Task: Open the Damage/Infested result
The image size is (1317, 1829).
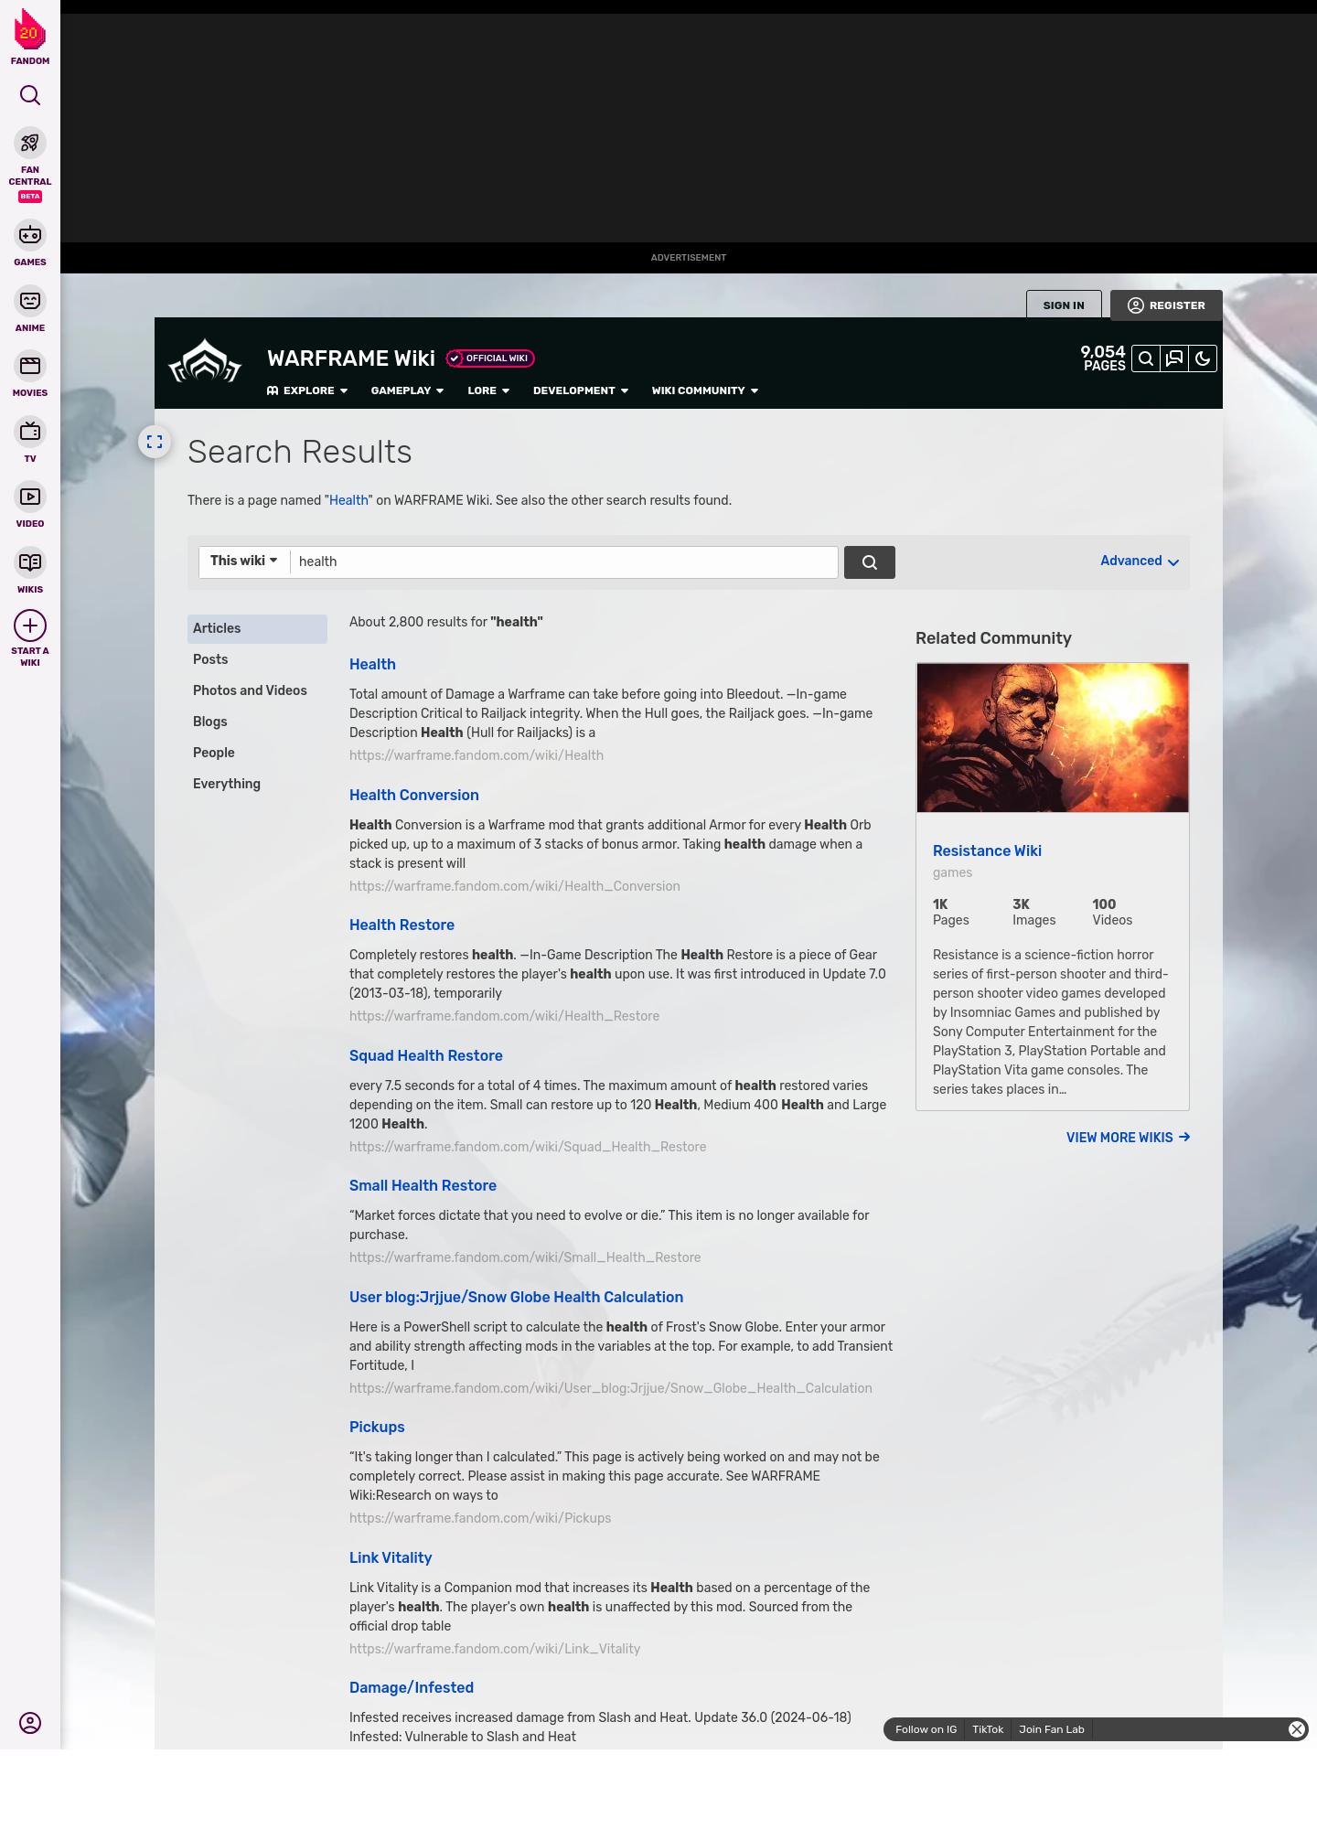Action: pyautogui.click(x=412, y=1687)
